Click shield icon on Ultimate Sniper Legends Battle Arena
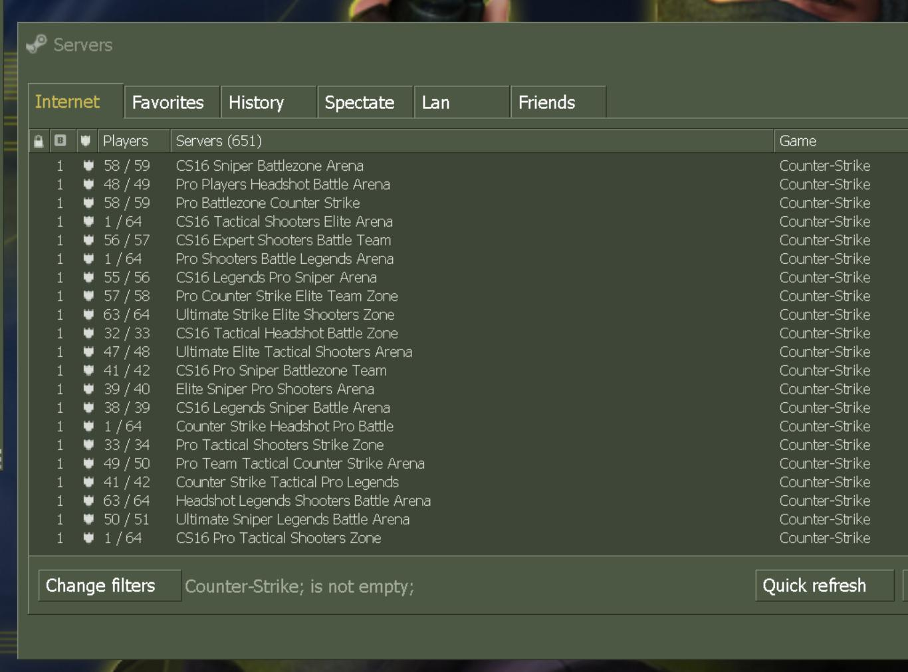The height and width of the screenshot is (672, 908). pos(88,519)
